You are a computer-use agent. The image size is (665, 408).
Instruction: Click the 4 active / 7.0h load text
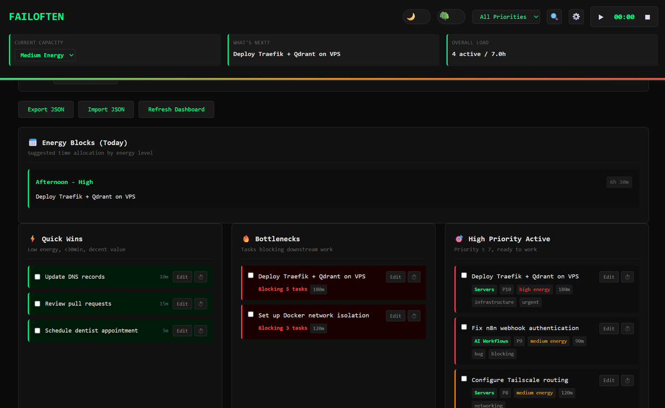pyautogui.click(x=479, y=54)
